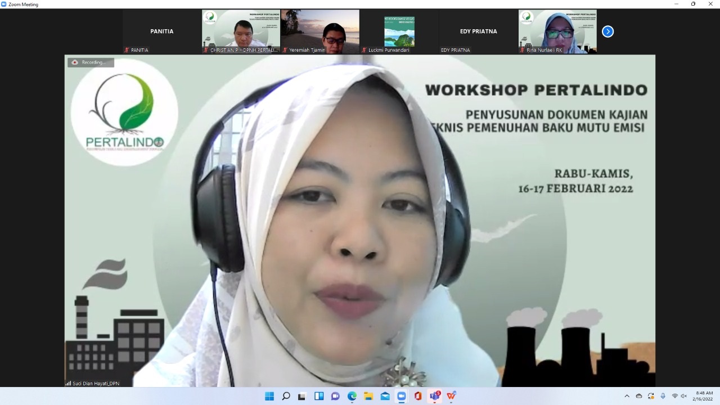Open the clock and date calendar flyout
The width and height of the screenshot is (720, 405).
[x=704, y=396]
